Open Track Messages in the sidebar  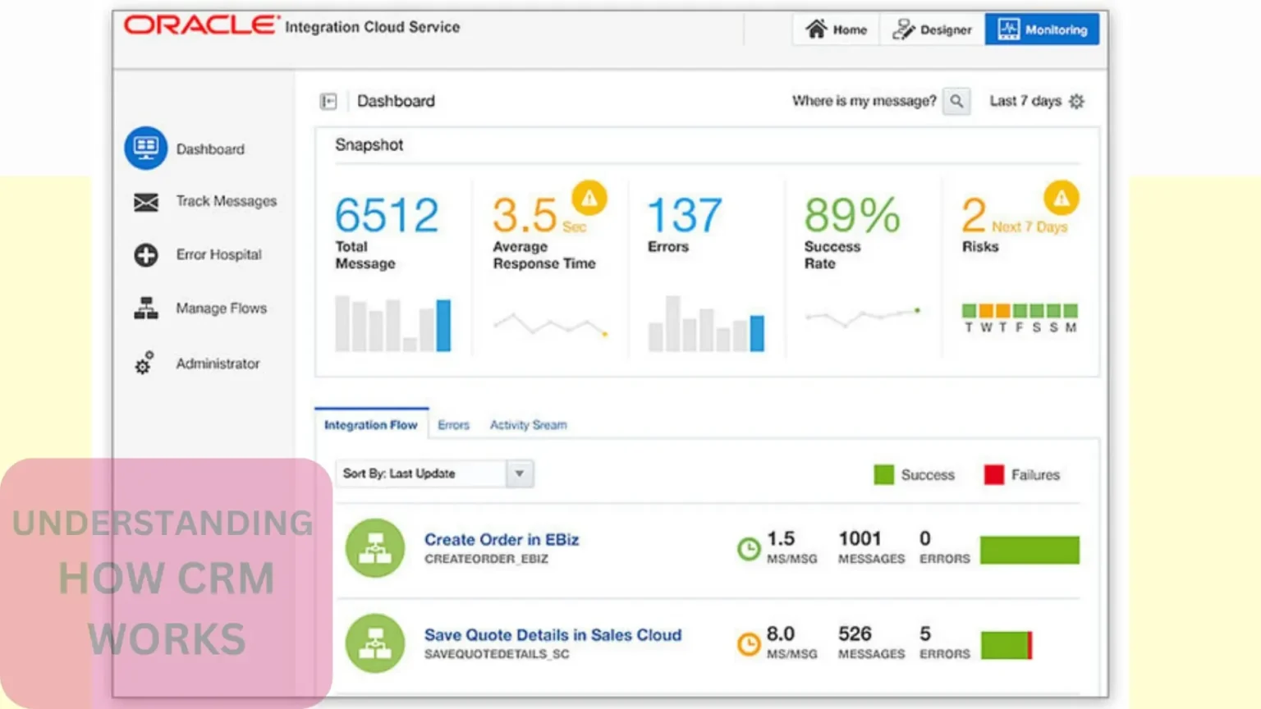(226, 201)
